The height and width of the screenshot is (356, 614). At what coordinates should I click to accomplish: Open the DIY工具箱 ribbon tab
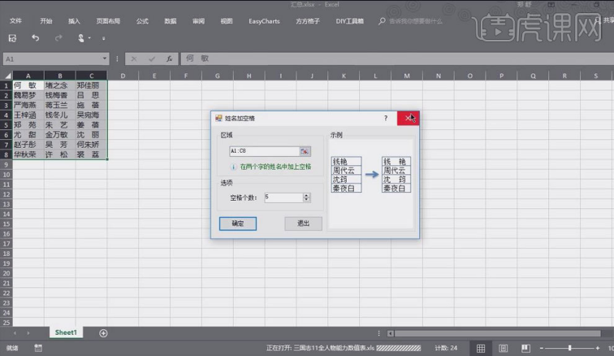point(350,21)
